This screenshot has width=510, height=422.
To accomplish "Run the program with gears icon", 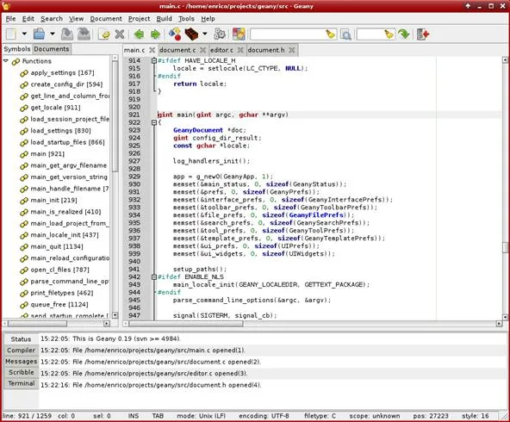I will (x=220, y=34).
